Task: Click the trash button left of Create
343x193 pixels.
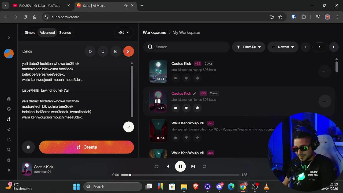Action: point(28,147)
